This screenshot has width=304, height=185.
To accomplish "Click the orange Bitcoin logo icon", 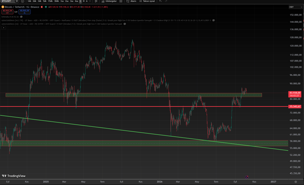I will pyautogui.click(x=3, y=7).
